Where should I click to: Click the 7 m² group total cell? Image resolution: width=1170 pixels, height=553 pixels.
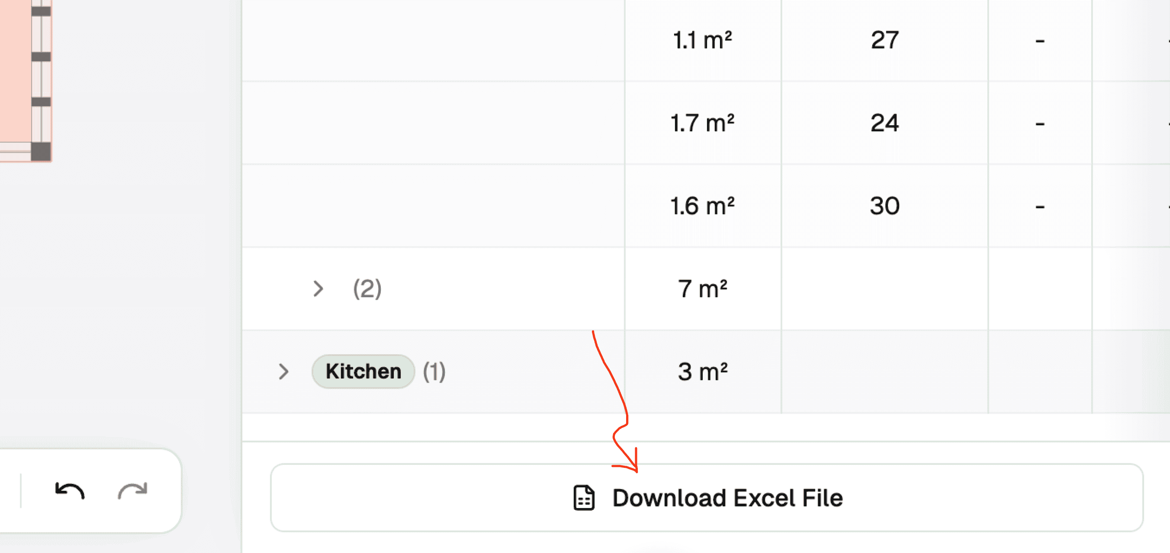[x=702, y=289]
